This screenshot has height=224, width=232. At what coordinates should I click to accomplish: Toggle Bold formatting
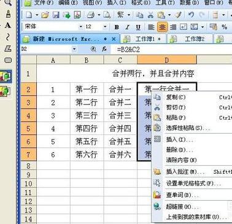pyautogui.click(x=117, y=27)
